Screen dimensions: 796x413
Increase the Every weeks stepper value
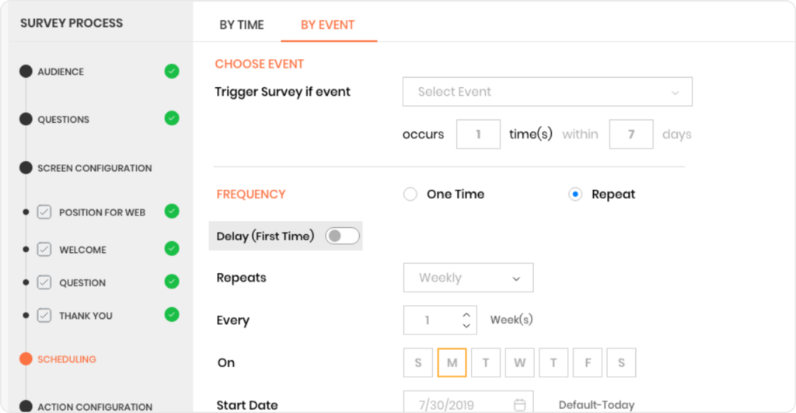coord(466,315)
